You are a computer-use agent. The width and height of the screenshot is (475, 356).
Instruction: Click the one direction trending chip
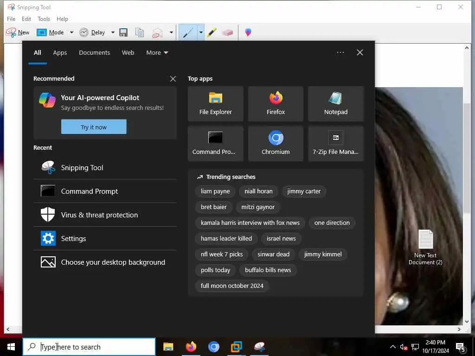332,223
